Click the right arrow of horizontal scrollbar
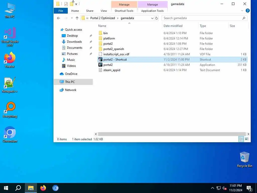The height and width of the screenshot is (193, 257). (x=248, y=134)
